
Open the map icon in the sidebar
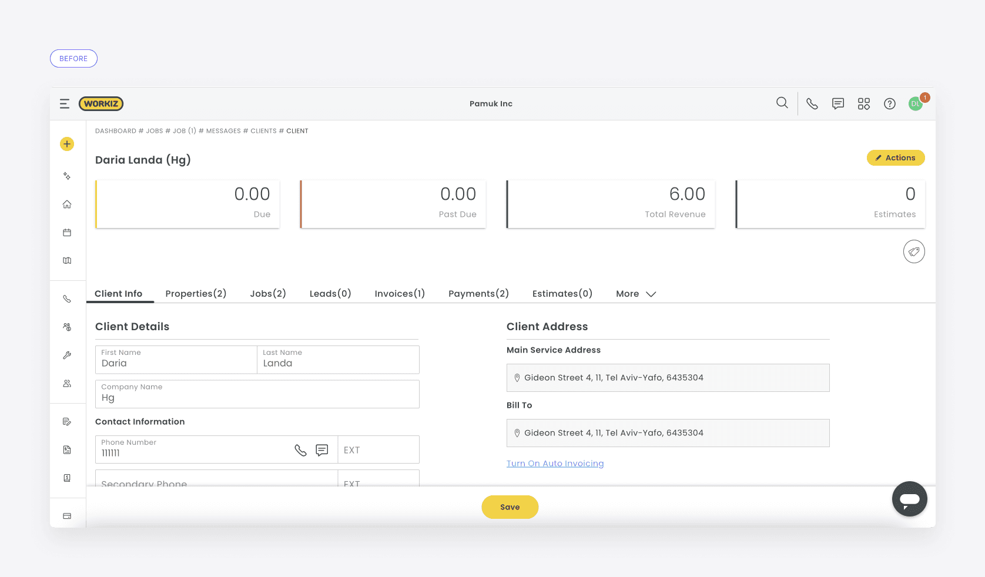pyautogui.click(x=67, y=260)
